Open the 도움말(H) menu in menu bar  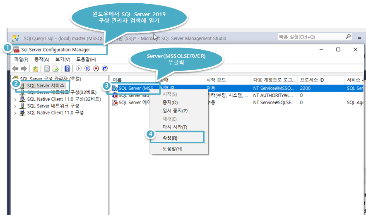[x=86, y=60]
